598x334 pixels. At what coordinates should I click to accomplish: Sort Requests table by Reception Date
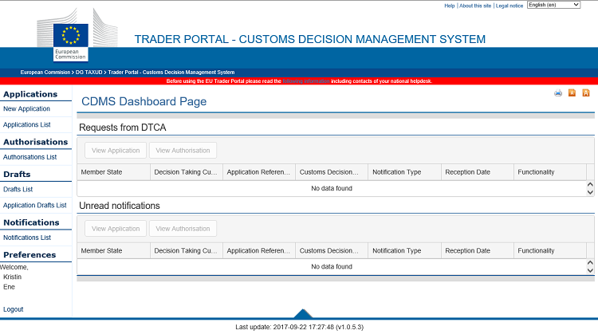click(477, 172)
